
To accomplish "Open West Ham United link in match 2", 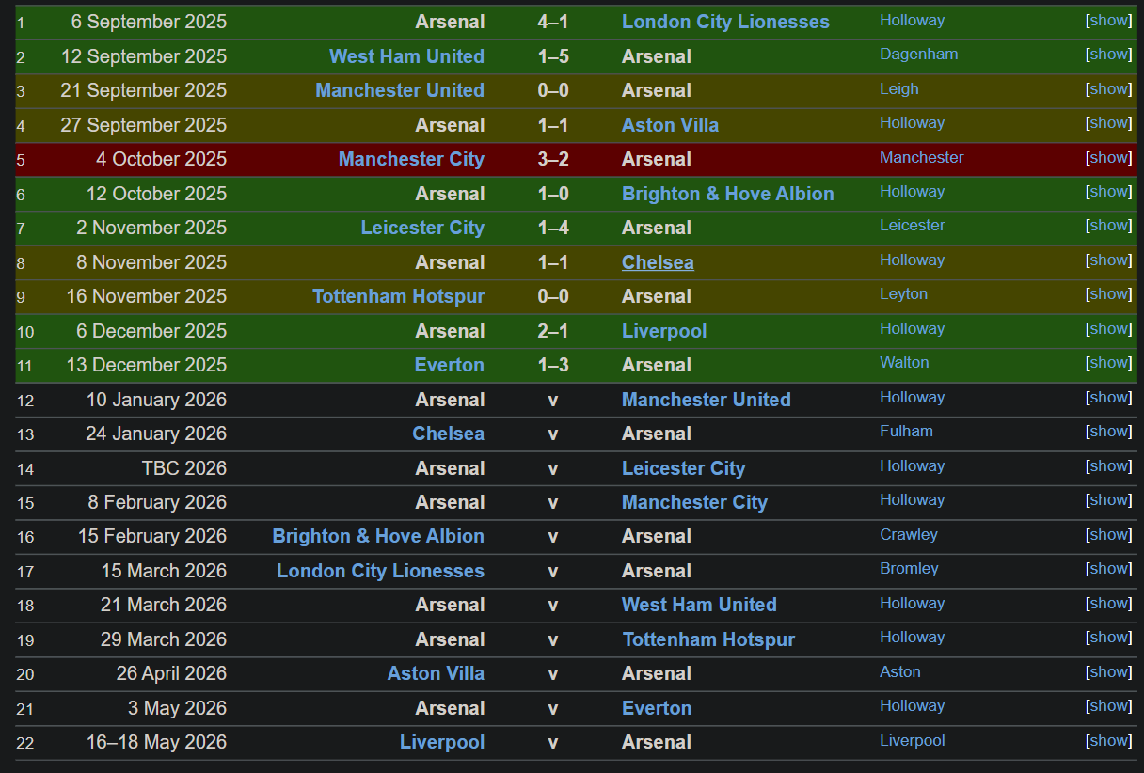I will 406,56.
